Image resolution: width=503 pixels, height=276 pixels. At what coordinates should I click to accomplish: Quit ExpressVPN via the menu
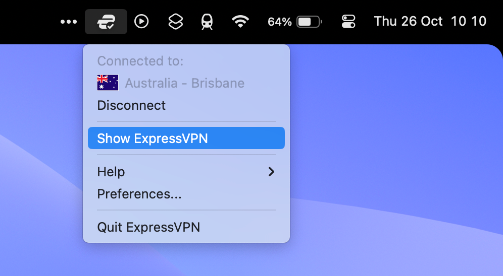(148, 227)
